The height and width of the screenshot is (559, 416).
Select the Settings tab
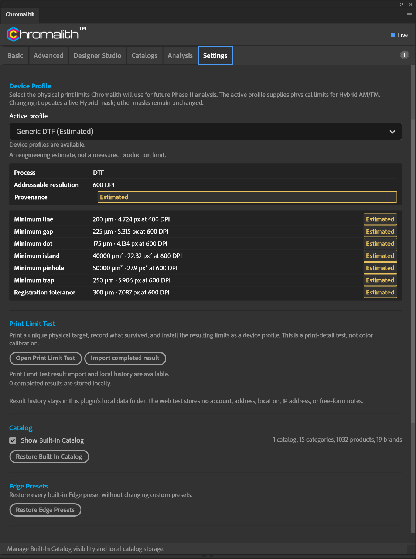(215, 55)
